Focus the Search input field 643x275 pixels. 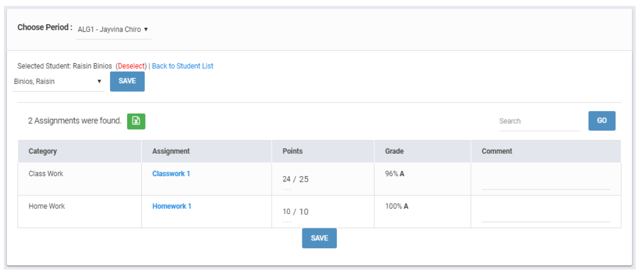pyautogui.click(x=539, y=121)
